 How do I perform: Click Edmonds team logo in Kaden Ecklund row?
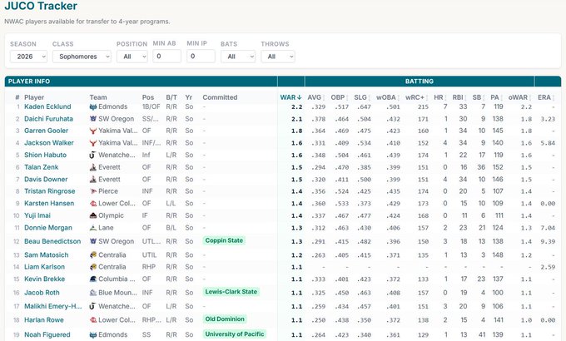[93, 106]
